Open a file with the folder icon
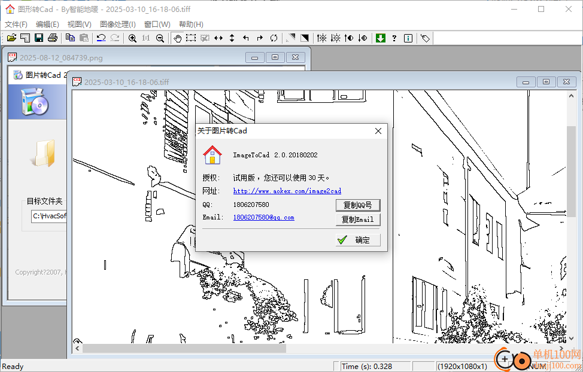 [x=11, y=38]
